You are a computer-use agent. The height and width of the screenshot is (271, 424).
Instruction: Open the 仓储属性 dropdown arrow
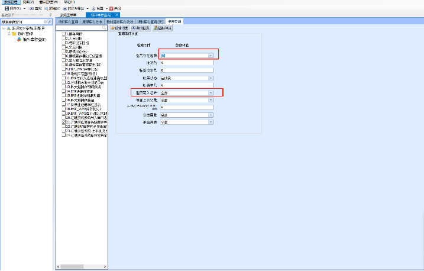click(211, 115)
